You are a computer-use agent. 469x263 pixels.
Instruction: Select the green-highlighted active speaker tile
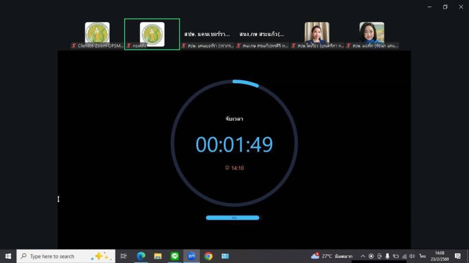152,35
